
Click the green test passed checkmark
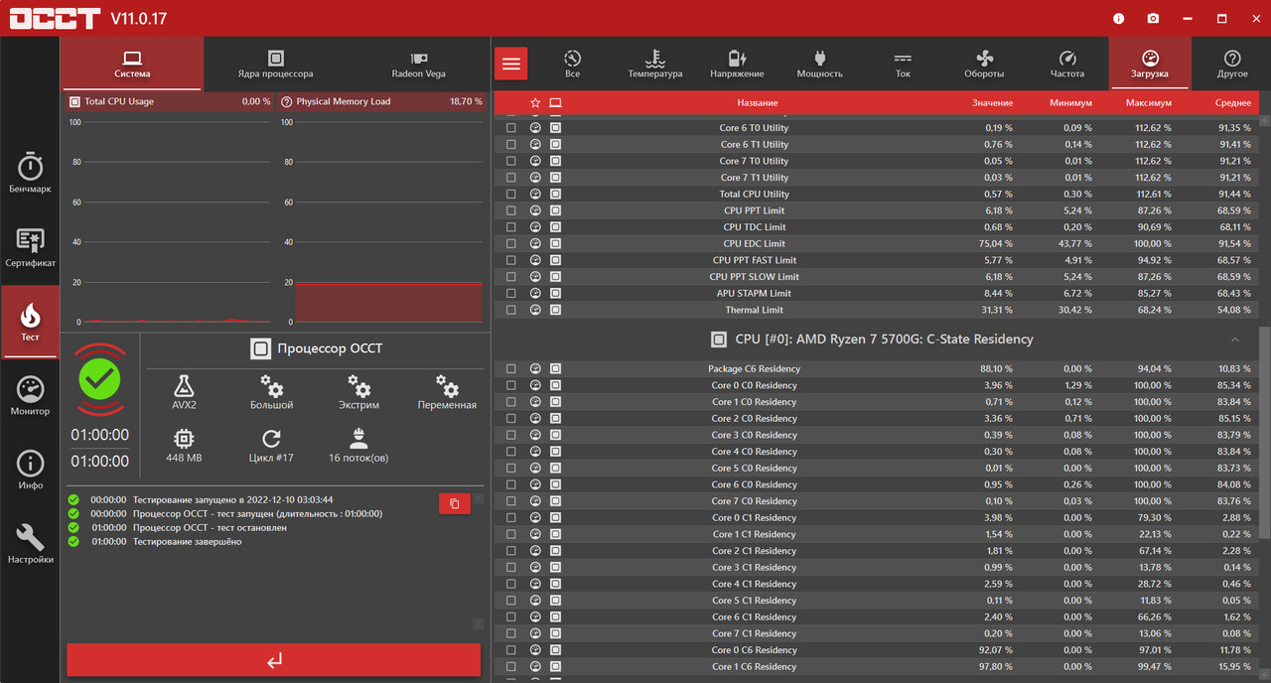pyautogui.click(x=99, y=378)
